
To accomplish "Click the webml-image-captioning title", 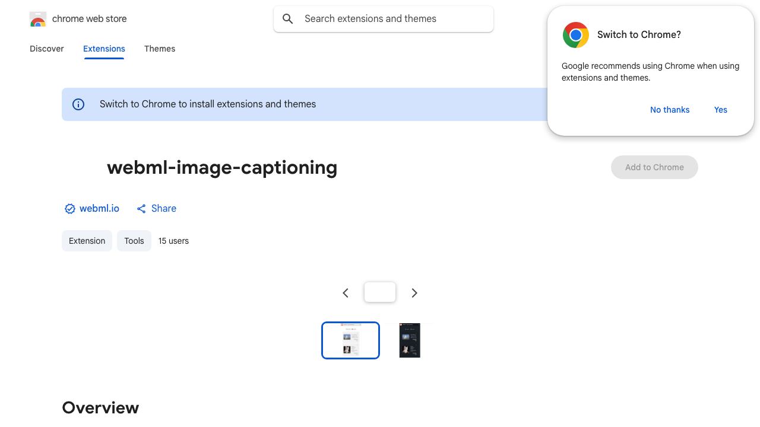I will 222,168.
